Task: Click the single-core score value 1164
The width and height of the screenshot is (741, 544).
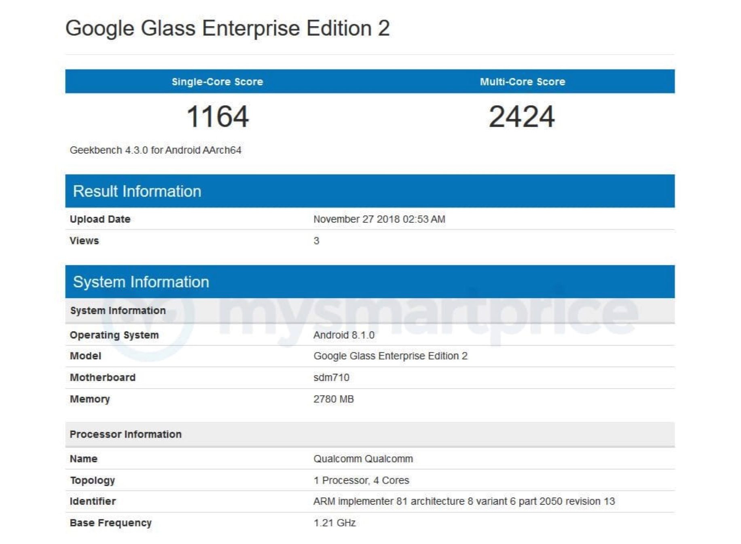Action: (x=218, y=116)
